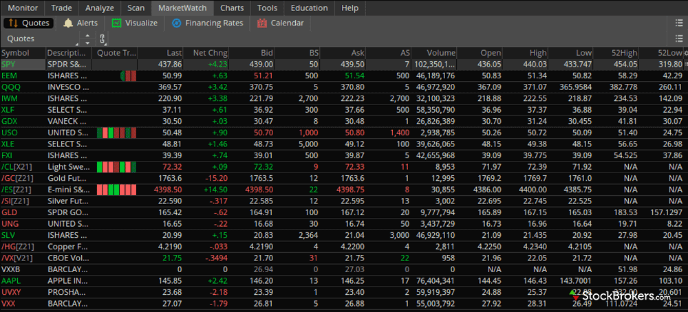Open the Scan tab
Viewport: 688px width, 312px height.
point(136,8)
